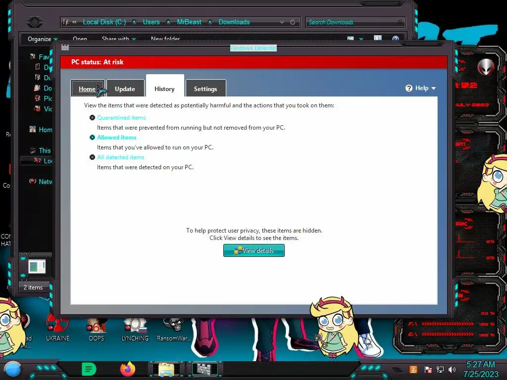Click the Alienware head gadget icon
Viewport: 507px width, 380px height.
click(486, 67)
